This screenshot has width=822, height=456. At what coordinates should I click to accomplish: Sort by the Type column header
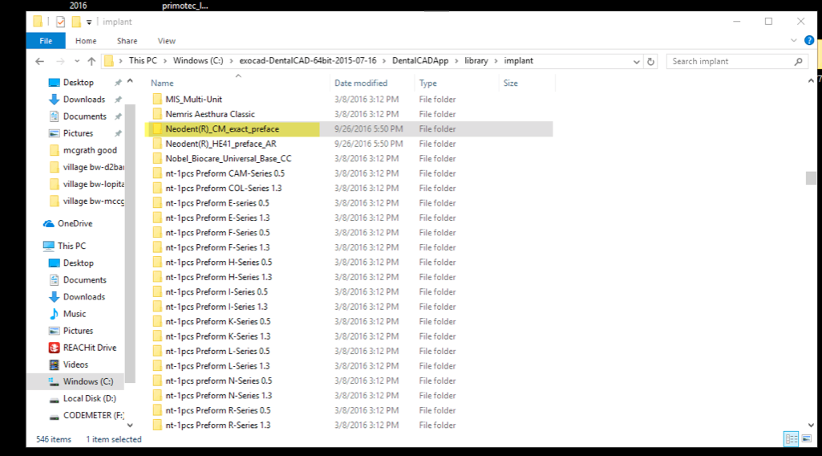(x=427, y=83)
